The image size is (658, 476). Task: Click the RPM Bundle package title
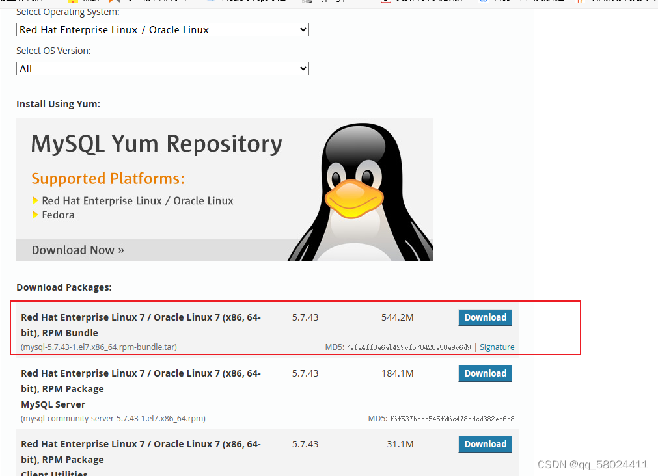pos(141,325)
